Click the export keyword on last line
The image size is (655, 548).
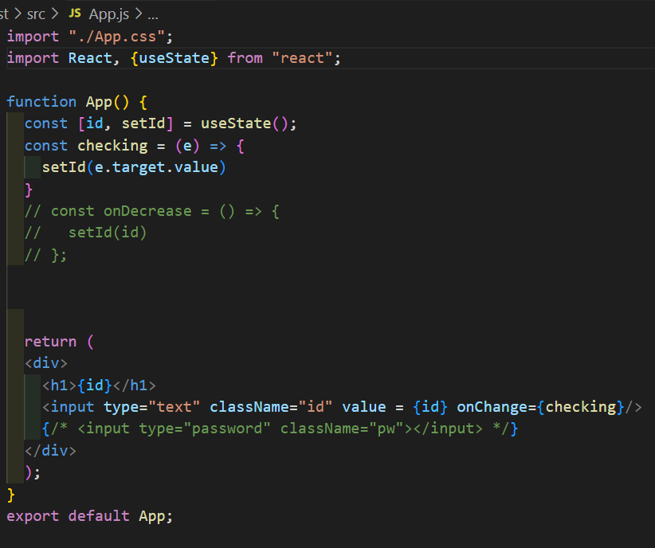coord(33,516)
